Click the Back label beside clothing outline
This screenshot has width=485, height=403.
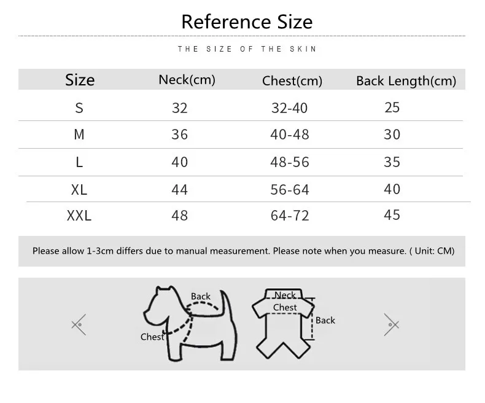325,320
